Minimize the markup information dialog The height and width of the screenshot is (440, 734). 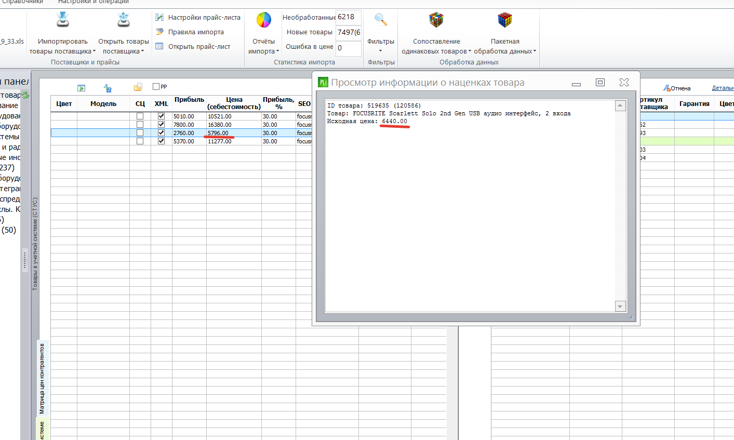(x=576, y=84)
